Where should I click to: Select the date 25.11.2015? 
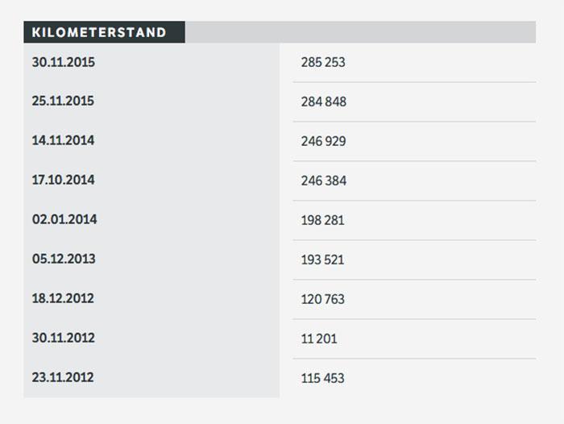click(63, 101)
